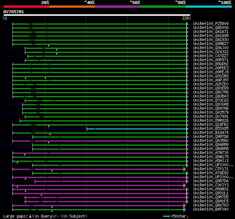Select the UniRef100_Q43579 label

pyautogui.click(x=211, y=113)
